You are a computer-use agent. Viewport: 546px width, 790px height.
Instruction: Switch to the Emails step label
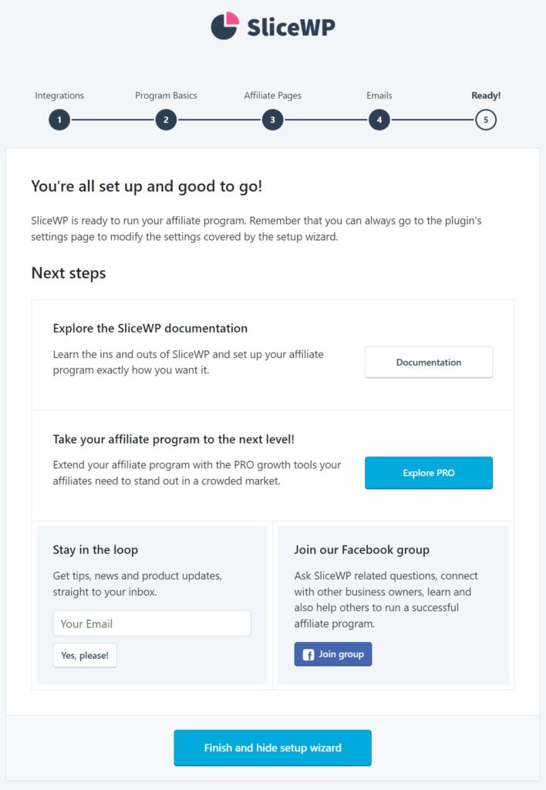379,95
